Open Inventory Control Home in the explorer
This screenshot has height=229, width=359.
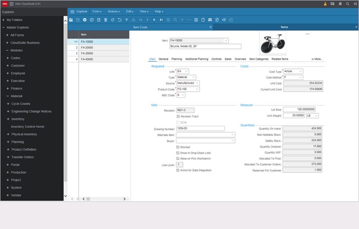pyautogui.click(x=28, y=127)
